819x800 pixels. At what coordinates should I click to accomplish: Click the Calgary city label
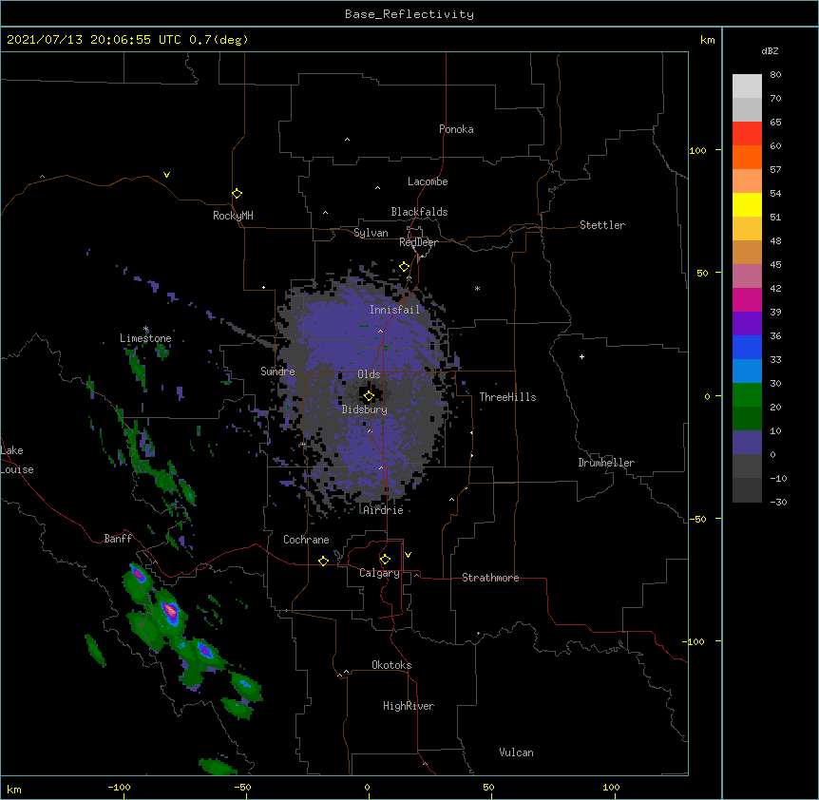pyautogui.click(x=379, y=573)
